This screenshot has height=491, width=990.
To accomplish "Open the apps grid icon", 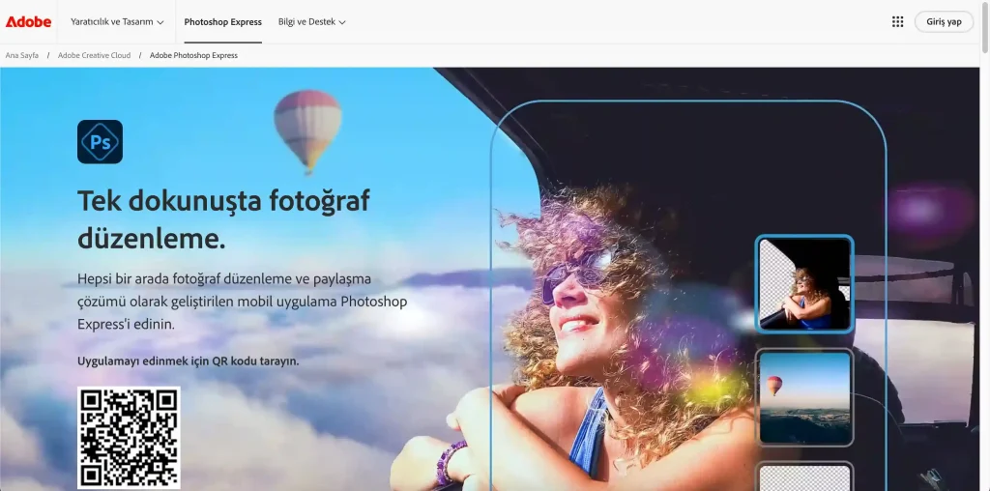I will pos(897,22).
